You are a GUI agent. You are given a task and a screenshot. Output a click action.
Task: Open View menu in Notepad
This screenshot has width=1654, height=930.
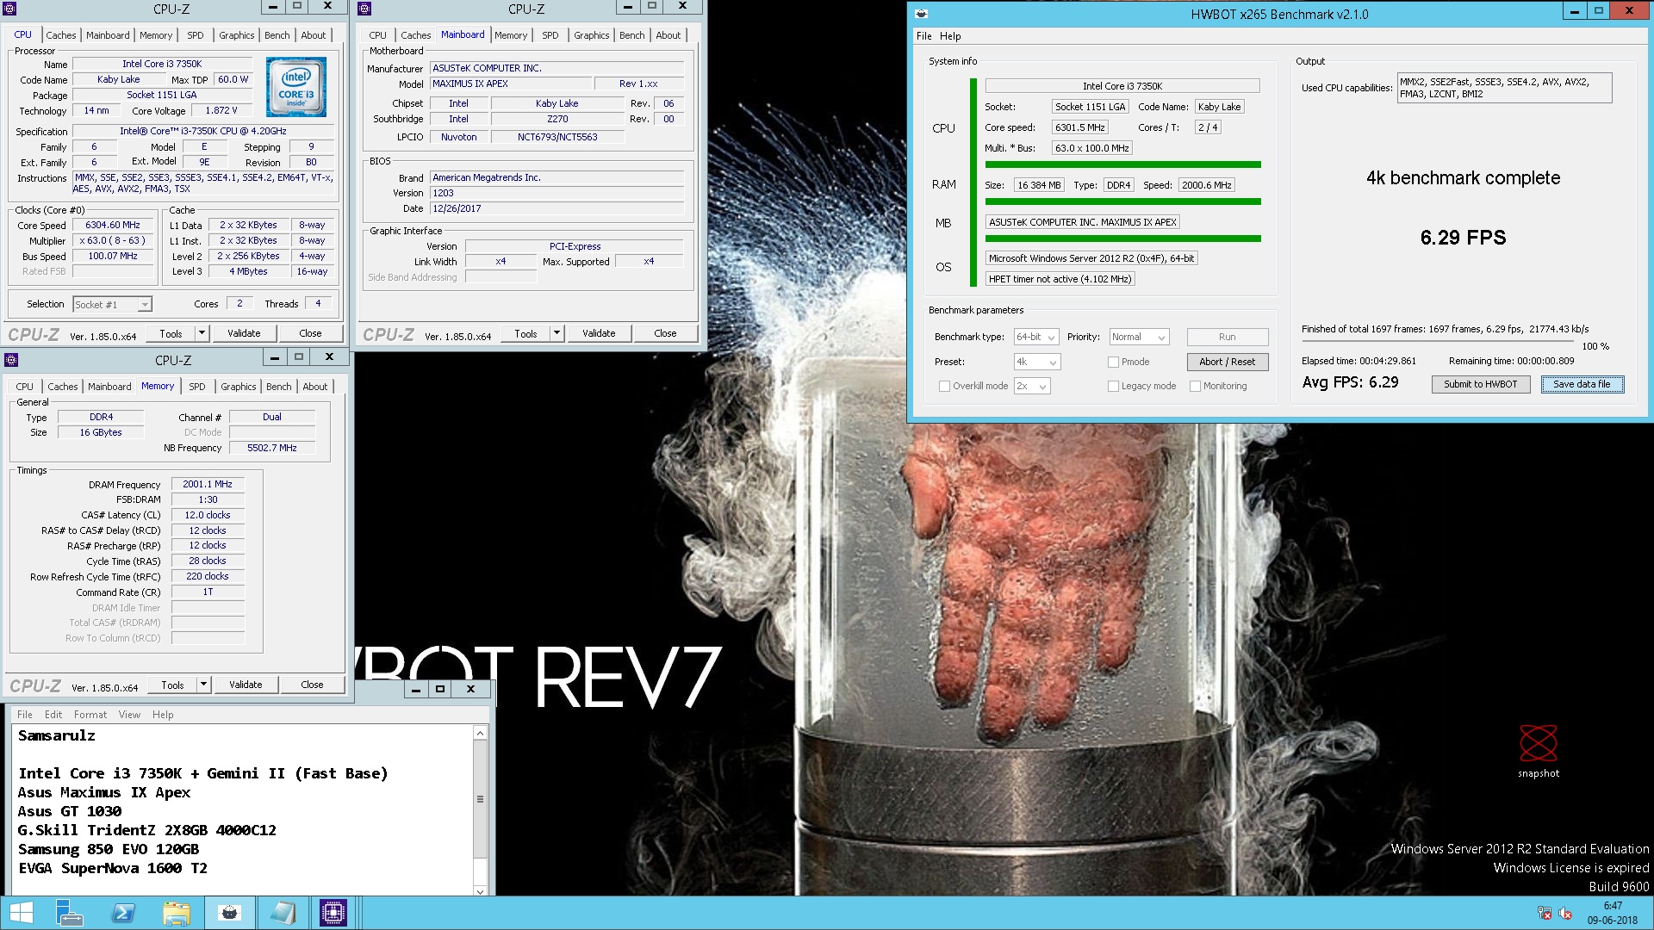click(129, 715)
